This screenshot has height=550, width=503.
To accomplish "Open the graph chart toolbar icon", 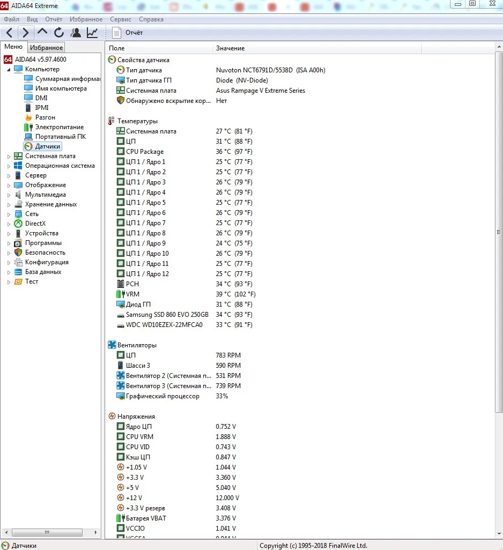I will pos(92,33).
